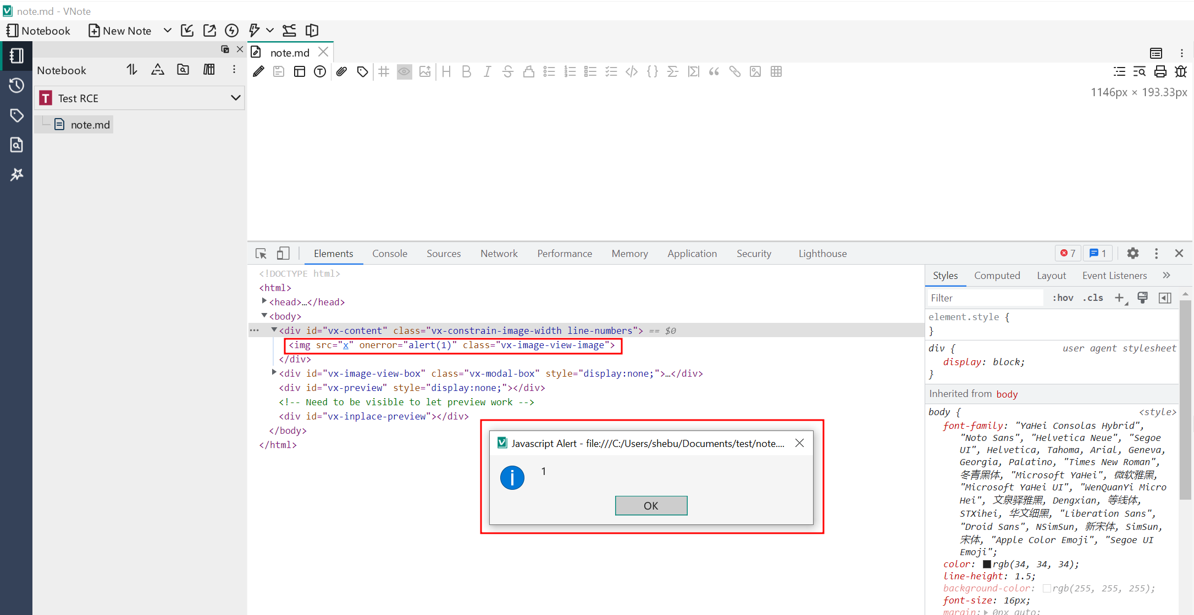Insert a hyperlink
The image size is (1194, 615).
click(x=735, y=71)
